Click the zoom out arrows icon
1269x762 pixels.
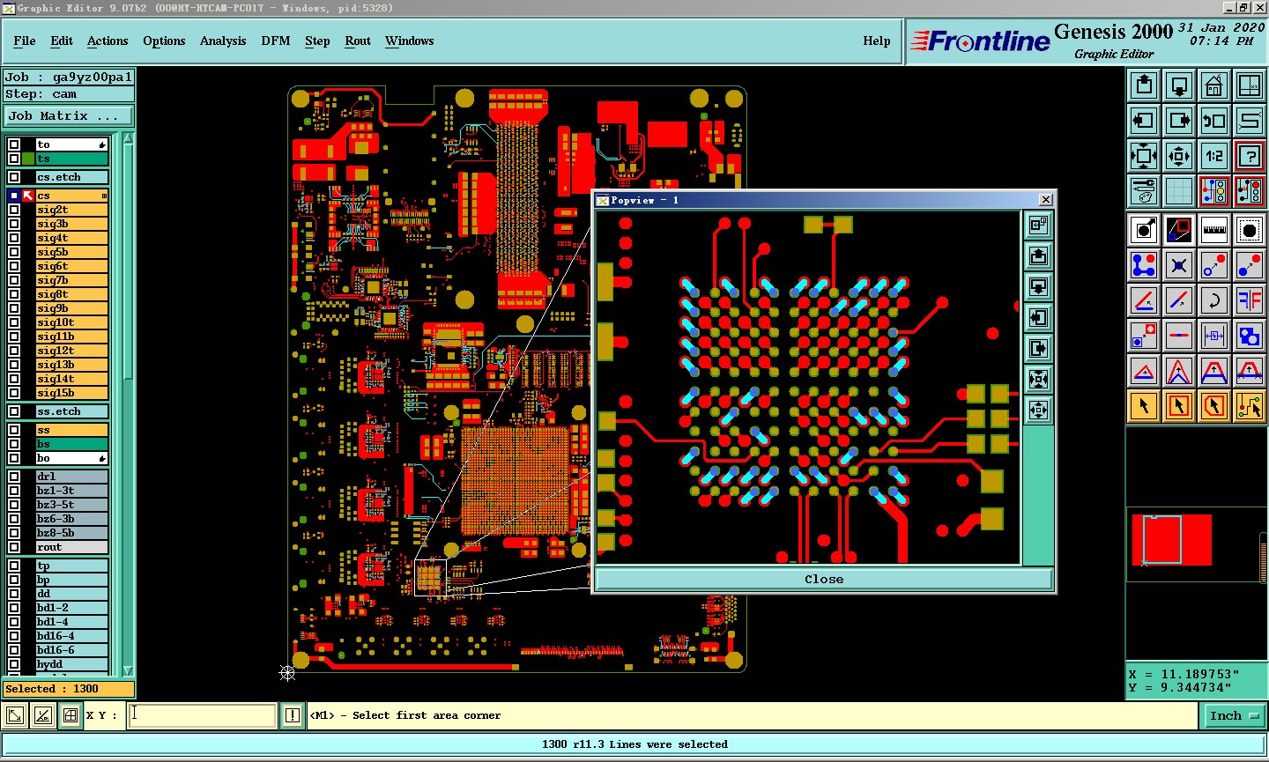click(1179, 156)
